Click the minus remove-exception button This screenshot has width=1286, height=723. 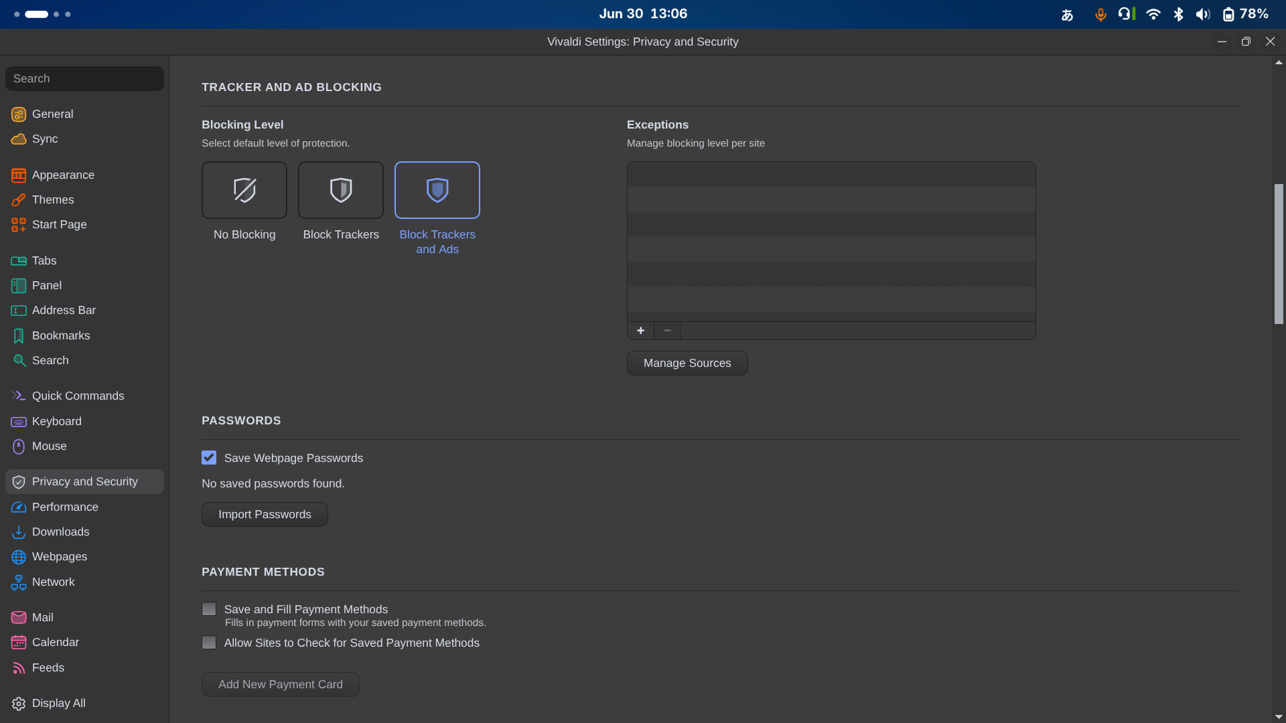[668, 331]
